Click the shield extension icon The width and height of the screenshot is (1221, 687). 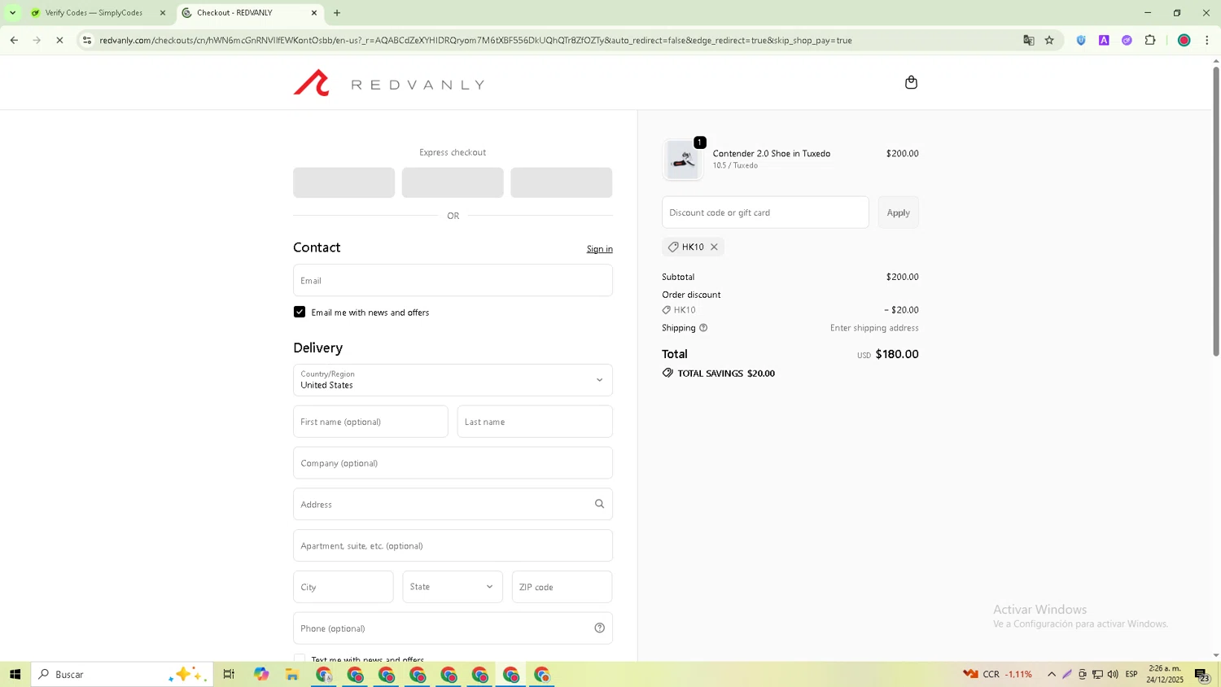click(x=1081, y=40)
